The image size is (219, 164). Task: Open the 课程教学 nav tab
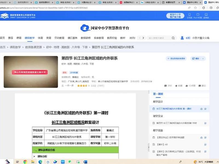[x=30, y=38]
